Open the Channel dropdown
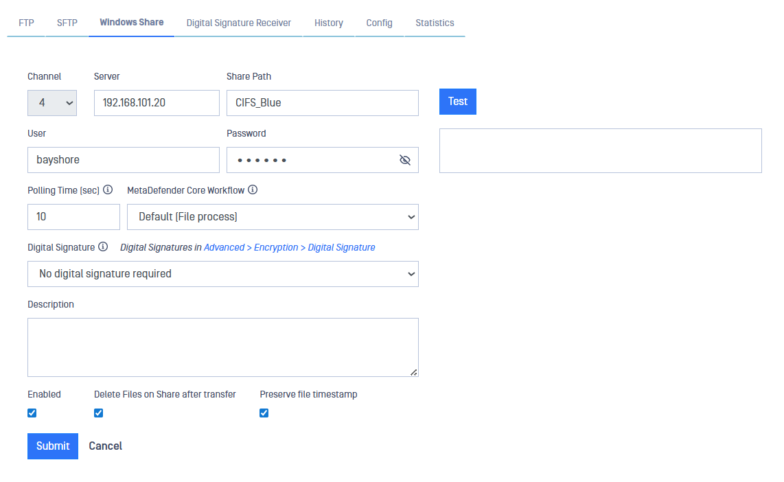 [52, 102]
